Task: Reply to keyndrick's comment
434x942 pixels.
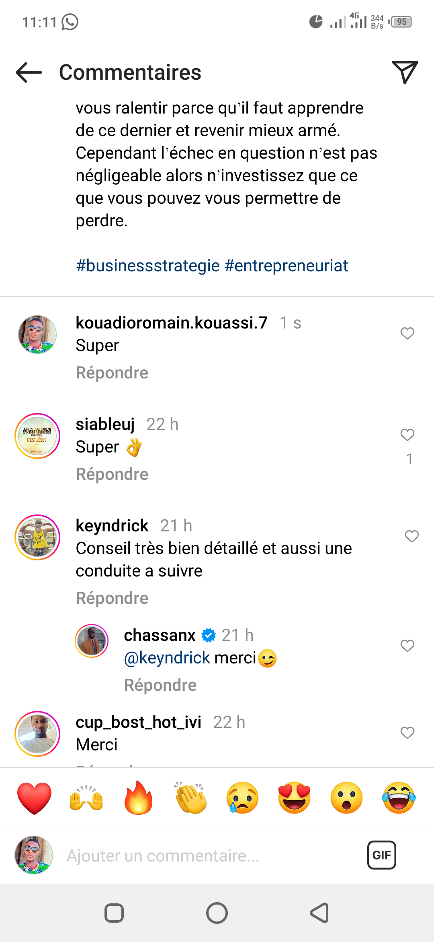Action: [112, 598]
